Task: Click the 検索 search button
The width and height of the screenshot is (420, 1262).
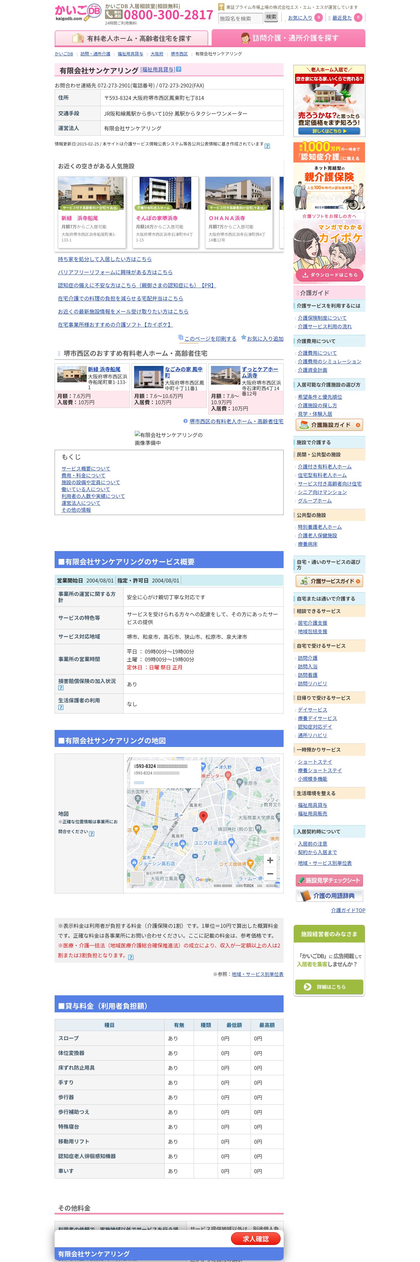Action: (x=271, y=17)
